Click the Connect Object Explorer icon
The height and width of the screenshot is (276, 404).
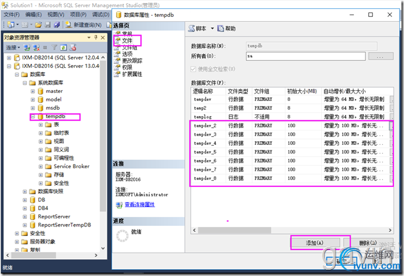(x=27, y=48)
